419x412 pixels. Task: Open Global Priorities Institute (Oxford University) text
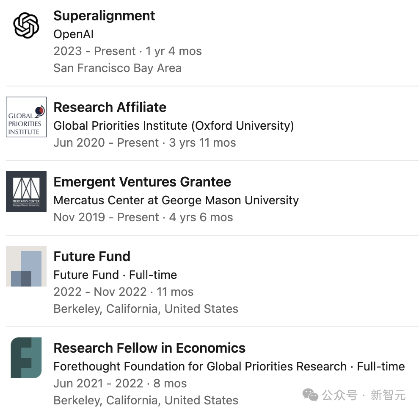[174, 126]
